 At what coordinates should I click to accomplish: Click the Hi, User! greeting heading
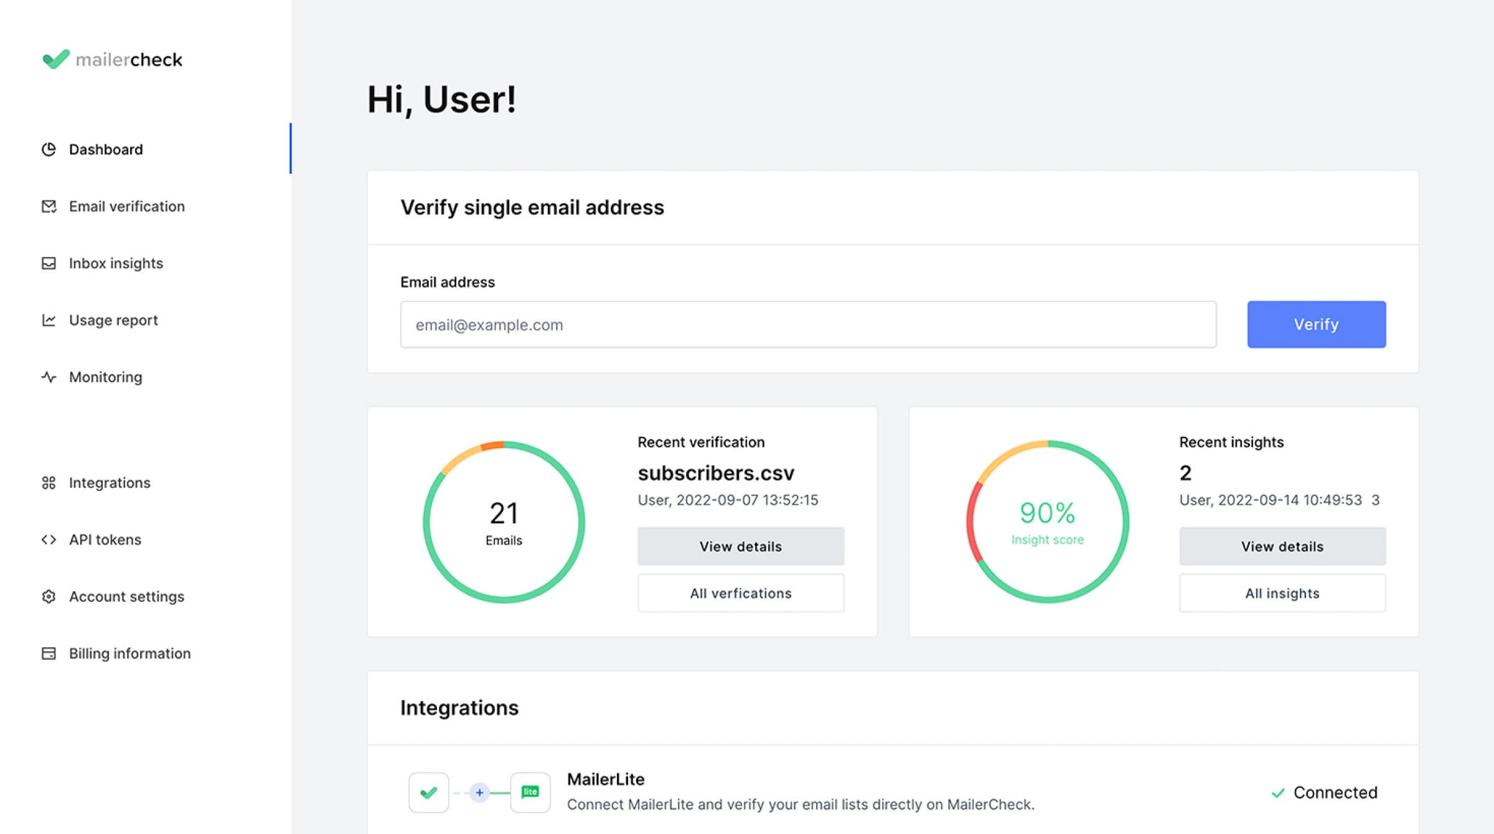(x=441, y=100)
